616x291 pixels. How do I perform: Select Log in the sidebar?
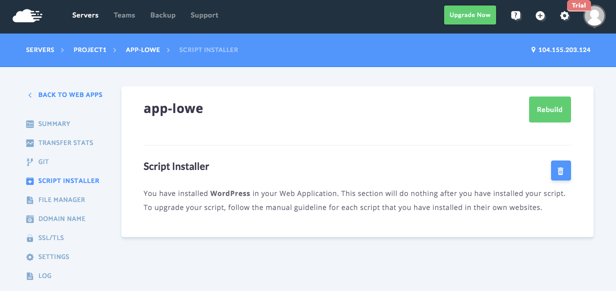coord(45,276)
